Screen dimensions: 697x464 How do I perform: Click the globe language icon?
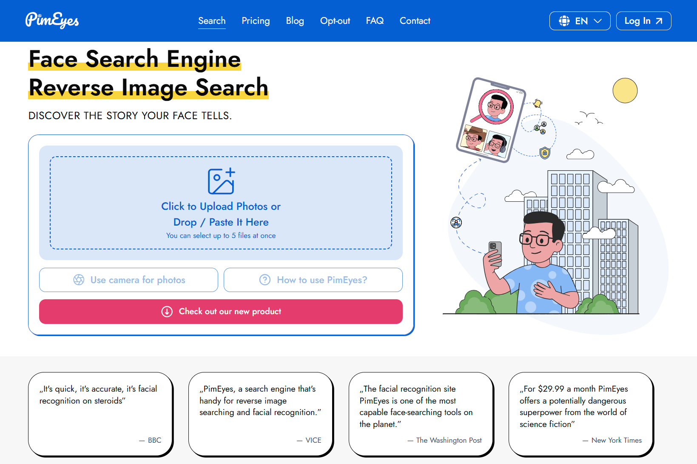pos(564,21)
